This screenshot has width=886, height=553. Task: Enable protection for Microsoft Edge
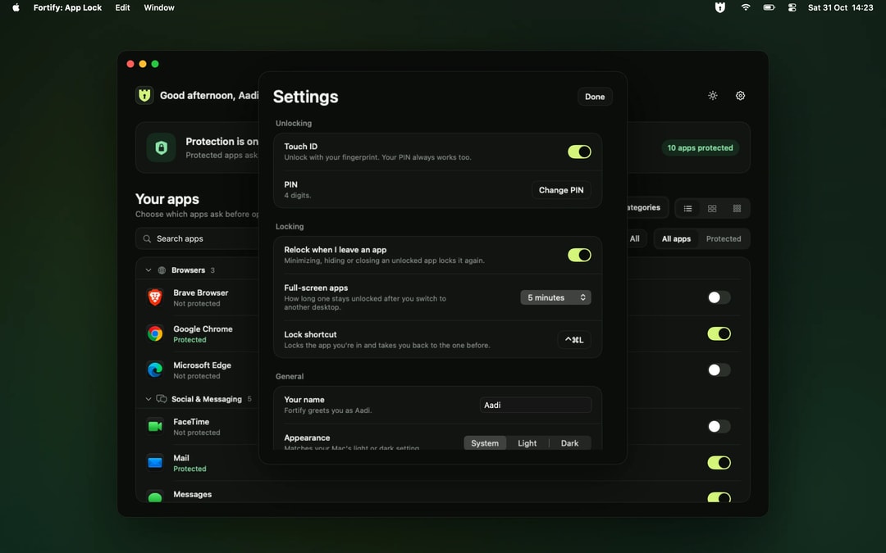pos(719,369)
